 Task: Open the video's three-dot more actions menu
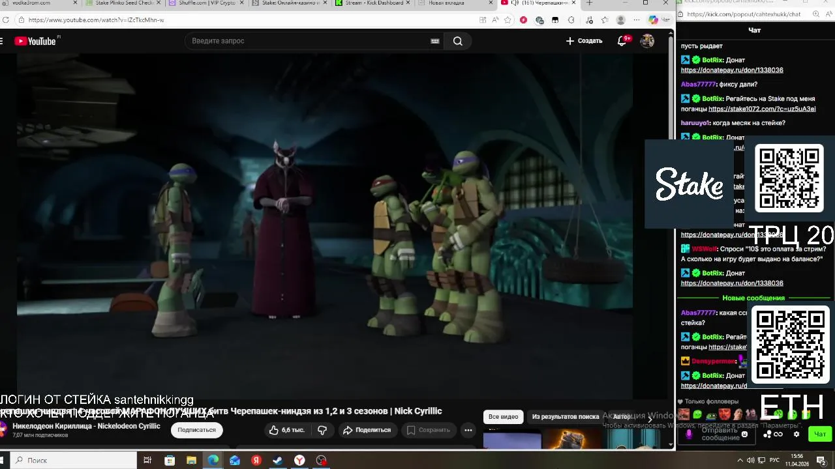point(468,430)
